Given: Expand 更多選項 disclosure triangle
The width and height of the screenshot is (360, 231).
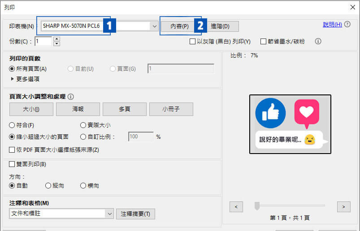Looking at the screenshot, I should click(12, 79).
